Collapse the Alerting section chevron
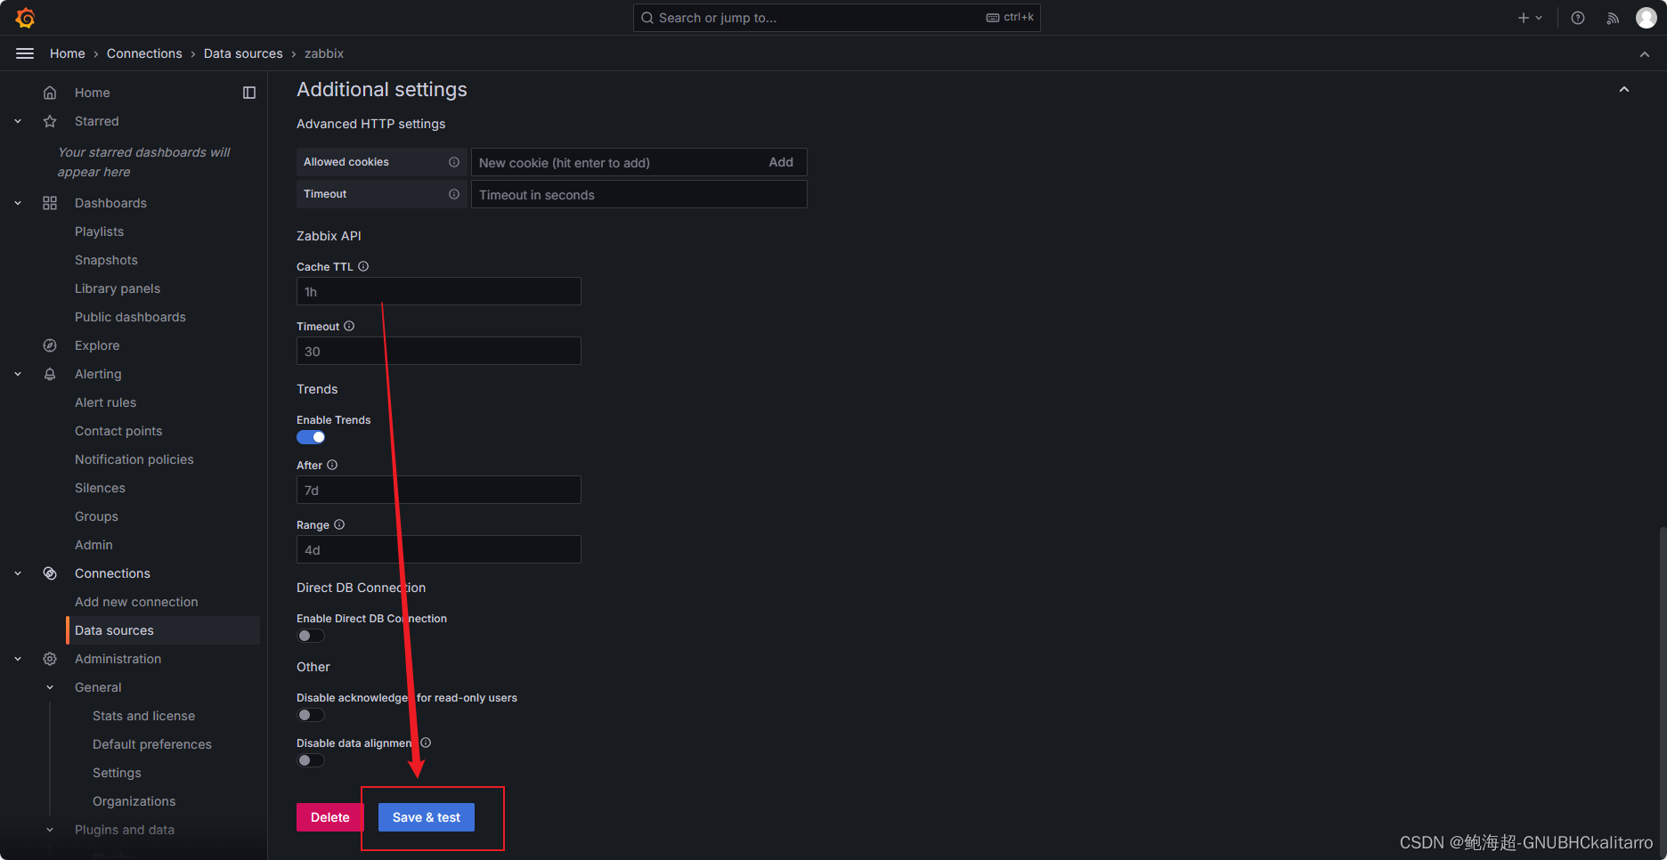Screen dimensions: 1667x860 click(x=18, y=374)
